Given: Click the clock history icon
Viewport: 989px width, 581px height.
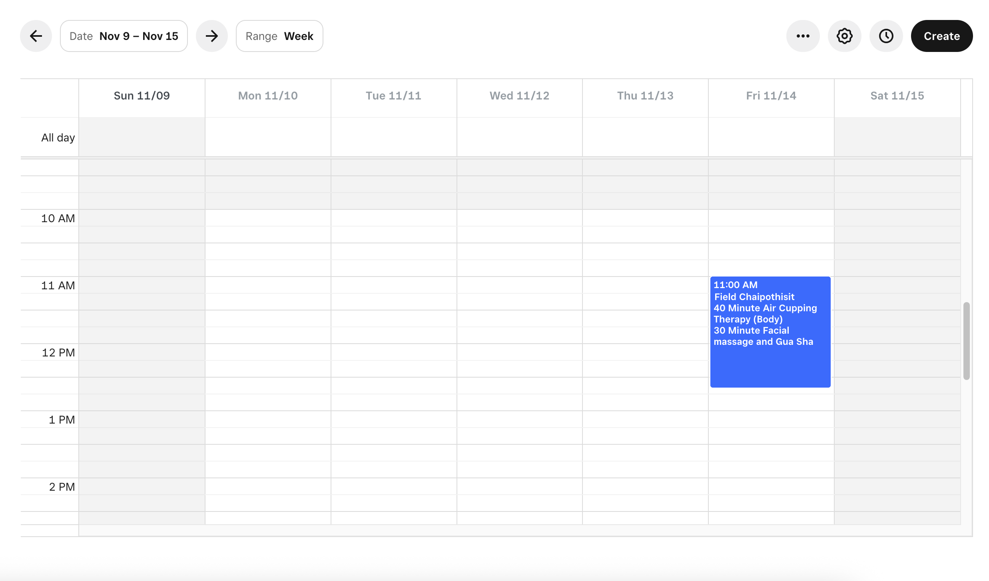Looking at the screenshot, I should click(x=886, y=36).
